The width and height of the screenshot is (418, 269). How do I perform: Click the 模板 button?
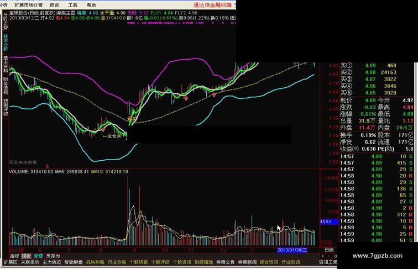pos(26,256)
